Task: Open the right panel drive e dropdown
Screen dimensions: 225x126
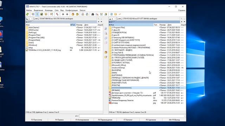Action: [x=112, y=19]
